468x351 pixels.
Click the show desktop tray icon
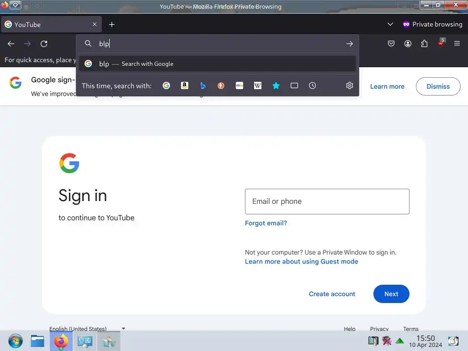453,340
